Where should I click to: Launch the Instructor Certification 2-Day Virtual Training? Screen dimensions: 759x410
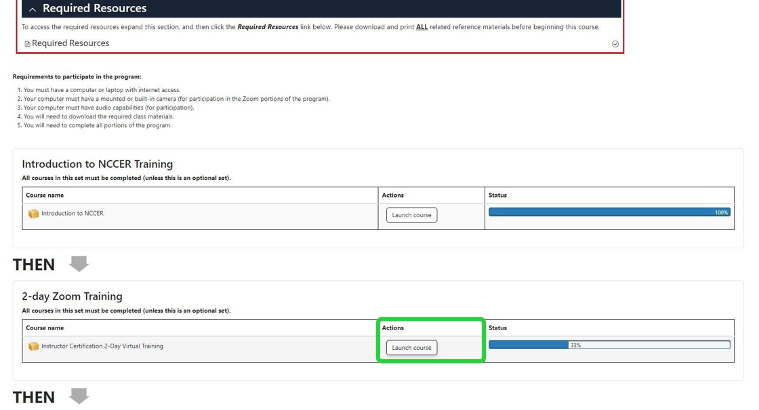pyautogui.click(x=411, y=348)
